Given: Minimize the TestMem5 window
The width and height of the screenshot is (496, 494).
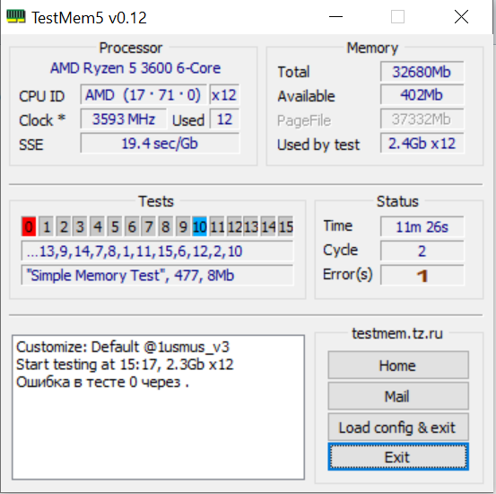Looking at the screenshot, I should tap(336, 17).
